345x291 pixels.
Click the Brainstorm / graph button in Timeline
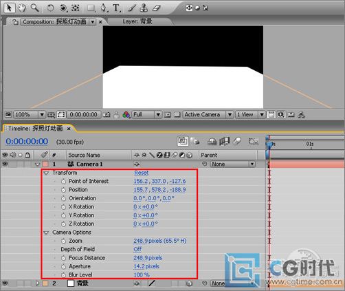click(254, 141)
